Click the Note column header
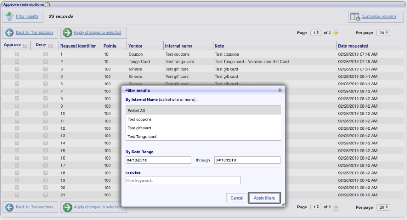The width and height of the screenshot is (407, 220). pos(219,46)
